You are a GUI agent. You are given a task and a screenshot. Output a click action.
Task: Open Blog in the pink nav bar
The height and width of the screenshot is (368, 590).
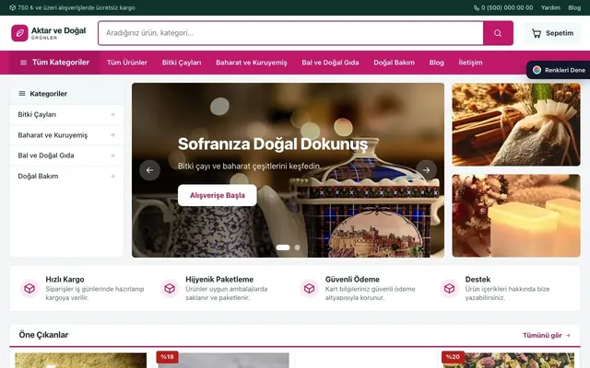click(x=436, y=63)
